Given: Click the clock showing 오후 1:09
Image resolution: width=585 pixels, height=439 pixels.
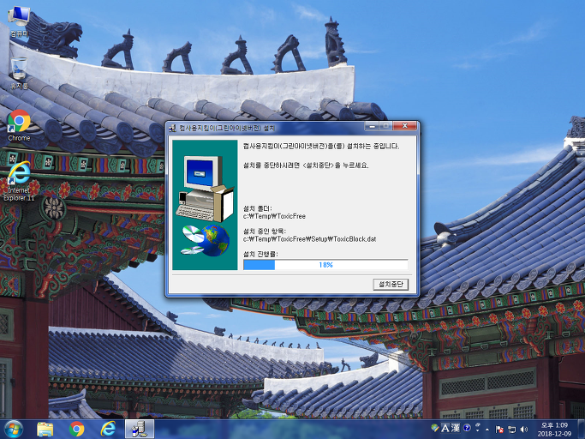Looking at the screenshot, I should [x=554, y=430].
